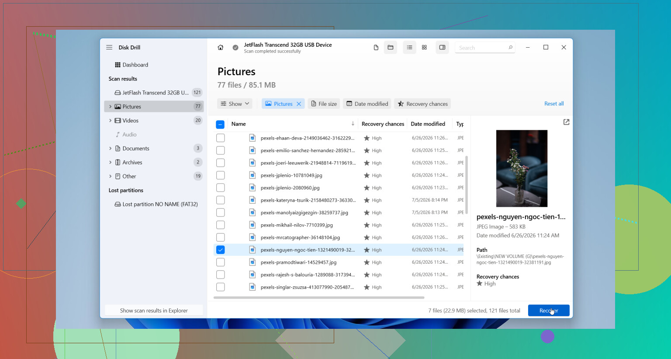This screenshot has width=671, height=359.
Task: Open the hamburger menu beside Disk Drill
Action: tap(109, 47)
